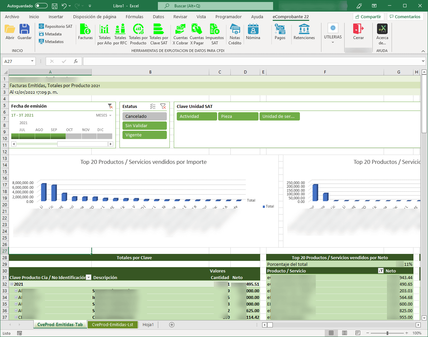This screenshot has height=337, width=428.
Task: Click the Guardar floppy disk icon
Action: [24, 29]
